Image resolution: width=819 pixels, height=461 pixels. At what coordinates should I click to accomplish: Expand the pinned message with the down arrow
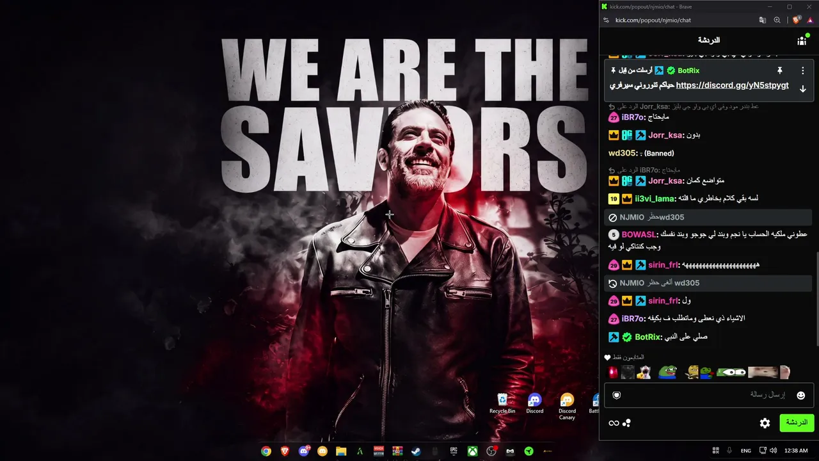pyautogui.click(x=803, y=89)
